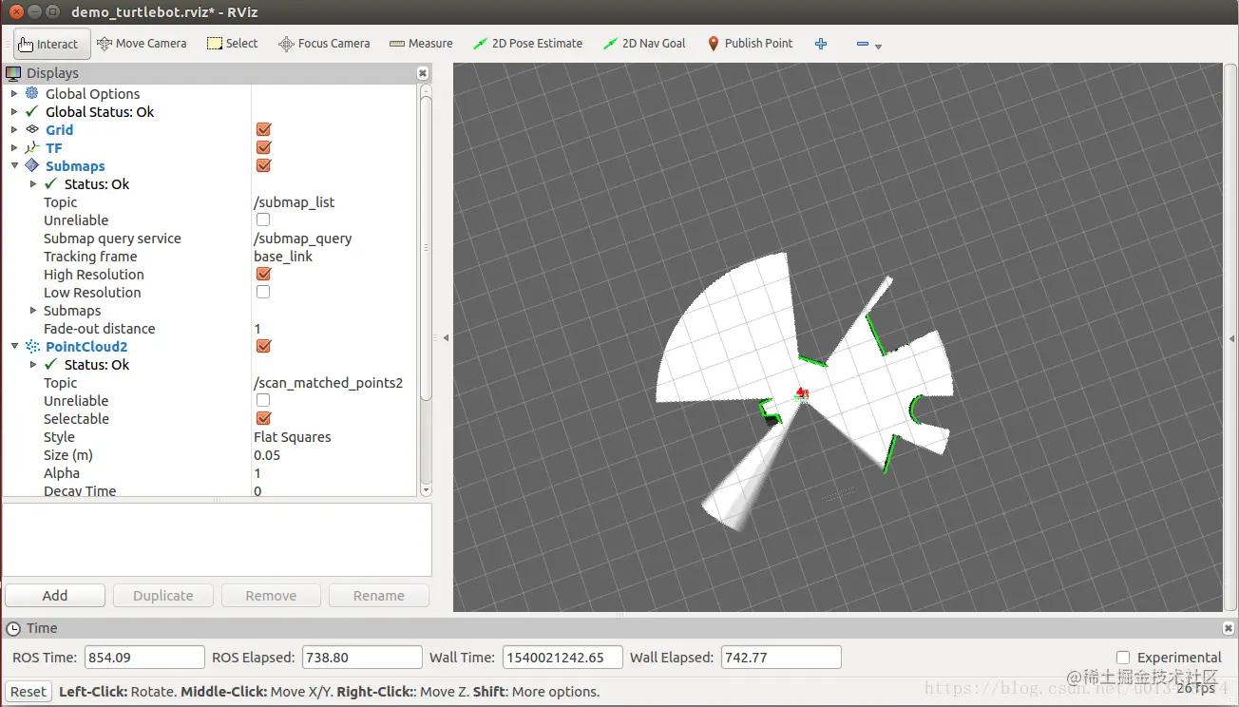
Task: Click the Fade-out distance value
Action: point(257,329)
